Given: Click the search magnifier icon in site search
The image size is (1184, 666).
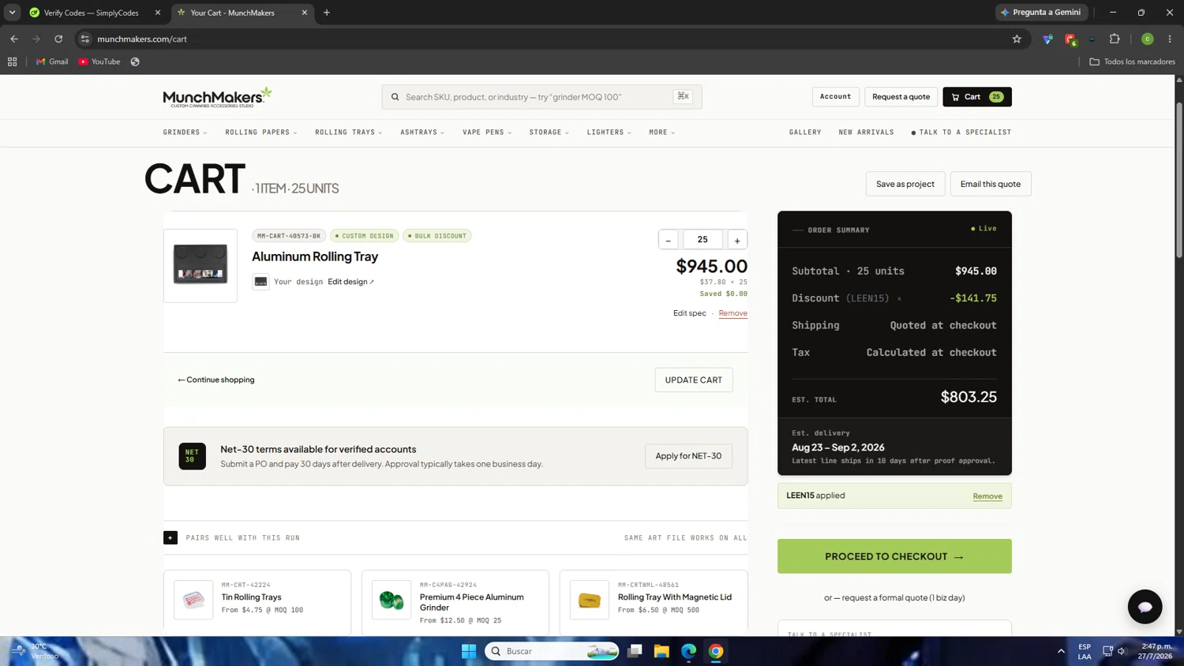Looking at the screenshot, I should [395, 97].
